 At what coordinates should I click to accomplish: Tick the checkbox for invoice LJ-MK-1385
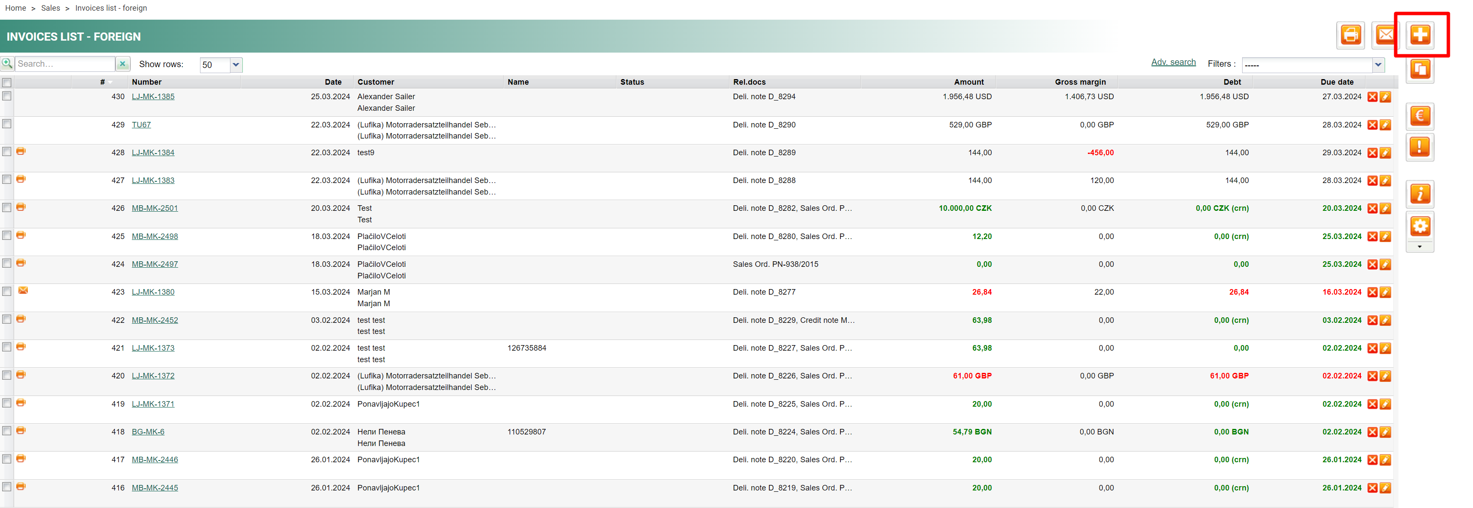pos(7,96)
